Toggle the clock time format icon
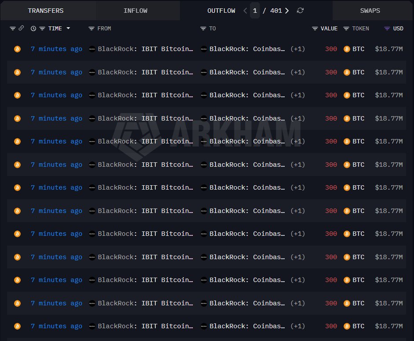 [33, 28]
